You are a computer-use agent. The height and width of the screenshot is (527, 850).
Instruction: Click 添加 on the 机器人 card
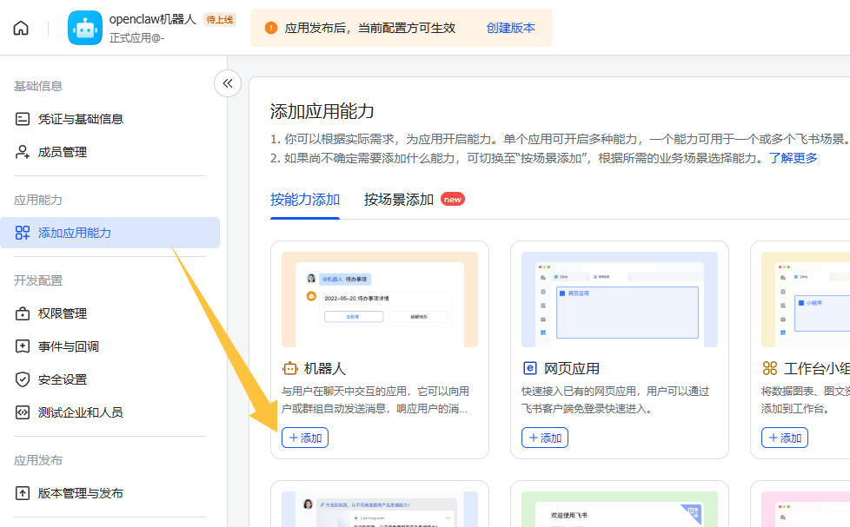click(305, 438)
